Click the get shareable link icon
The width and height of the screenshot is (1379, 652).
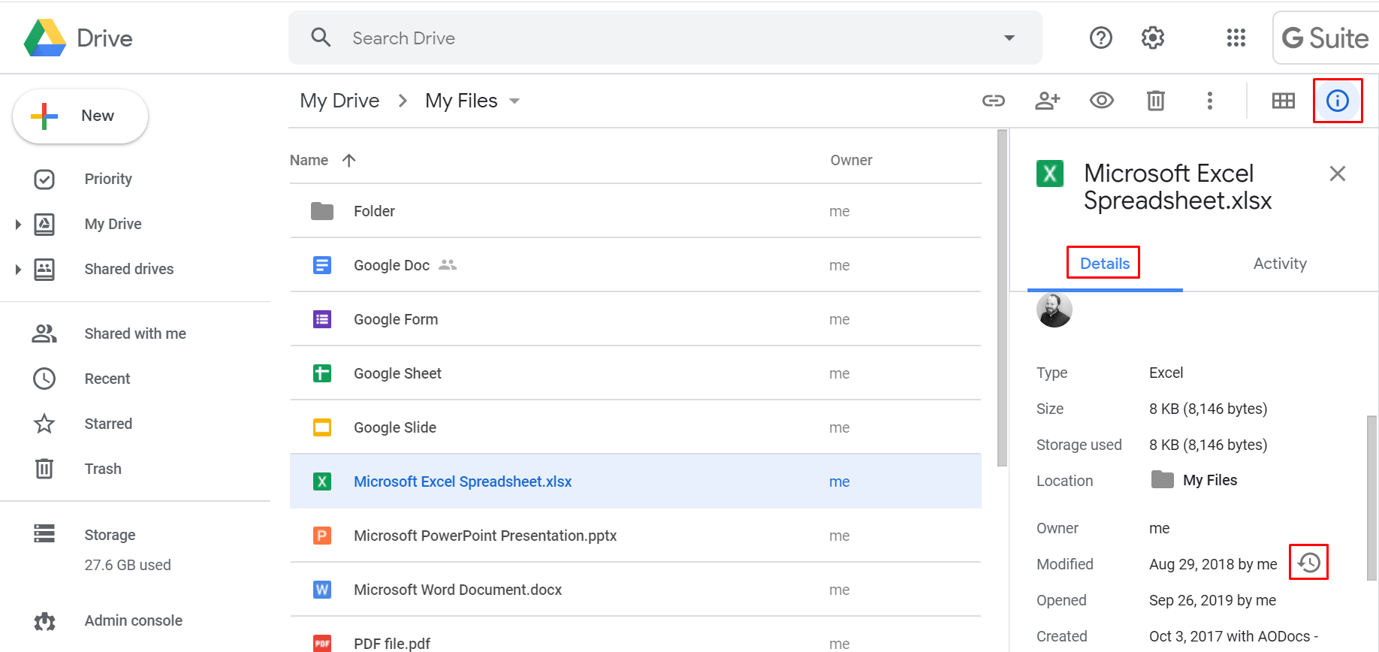coord(993,101)
